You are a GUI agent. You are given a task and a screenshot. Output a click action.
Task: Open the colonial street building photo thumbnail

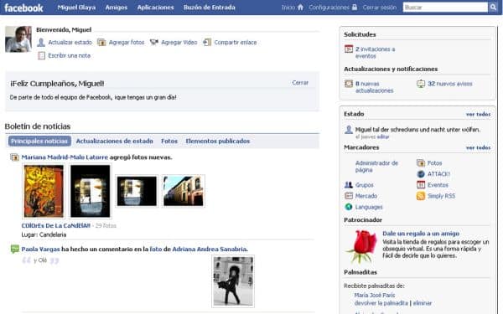coord(184,191)
